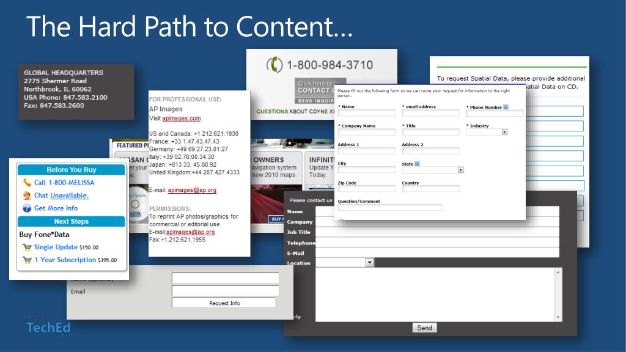Click the TechEd logo
The height and width of the screenshot is (352, 626).
48,328
